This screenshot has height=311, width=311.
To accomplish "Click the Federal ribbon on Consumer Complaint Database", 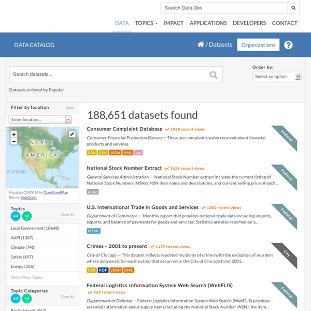I will (287, 136).
